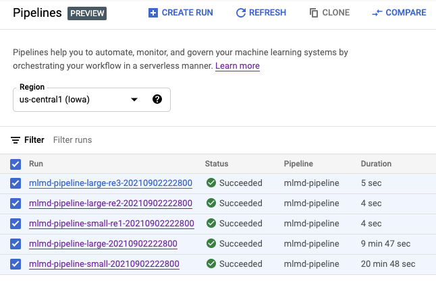This screenshot has width=436, height=281.
Task: Uncheck the mlmd-pipeline-small-20210902222800 run checkbox
Action: pyautogui.click(x=16, y=264)
